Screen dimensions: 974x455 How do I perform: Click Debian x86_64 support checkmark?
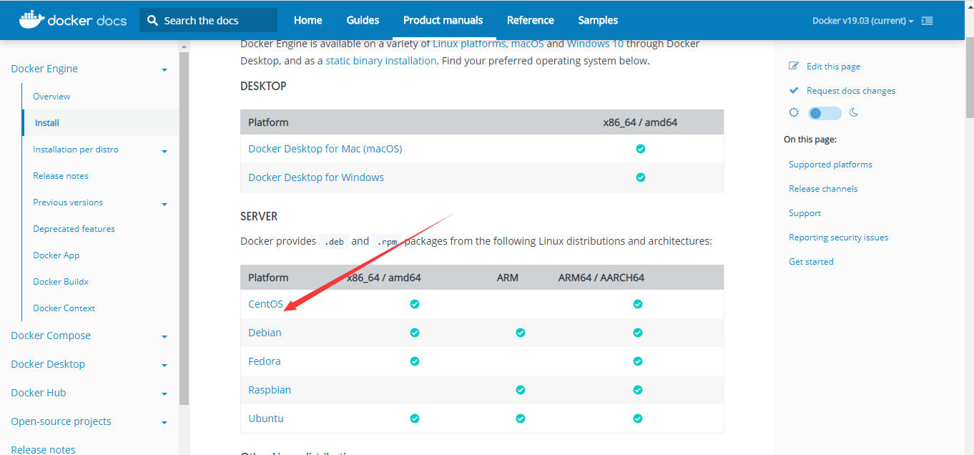coord(414,333)
